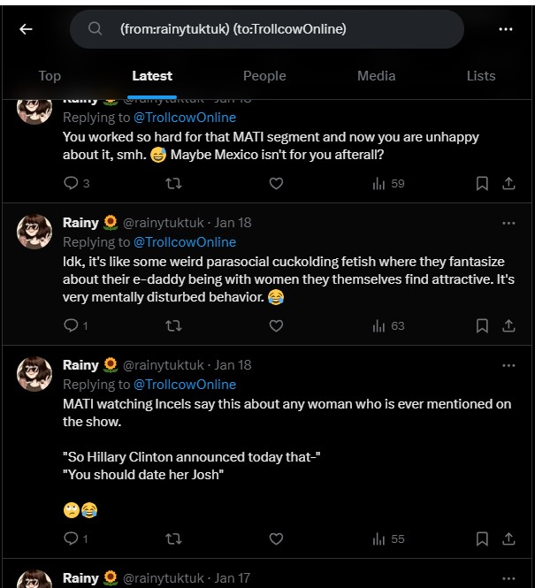Reply to the MATI segment tweet
This screenshot has width=535, height=588.
(x=72, y=183)
